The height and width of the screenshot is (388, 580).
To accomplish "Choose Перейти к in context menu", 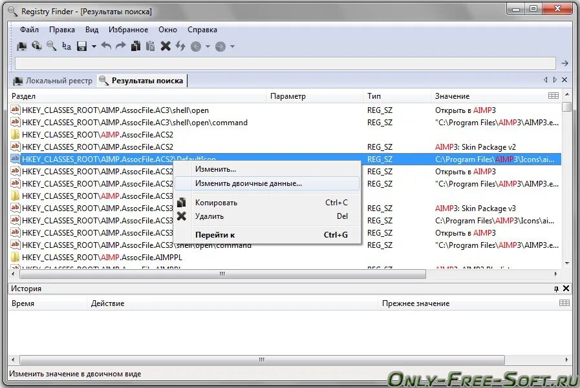I will tap(266, 235).
